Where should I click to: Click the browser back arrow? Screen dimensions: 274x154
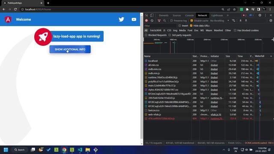[x=4, y=9]
